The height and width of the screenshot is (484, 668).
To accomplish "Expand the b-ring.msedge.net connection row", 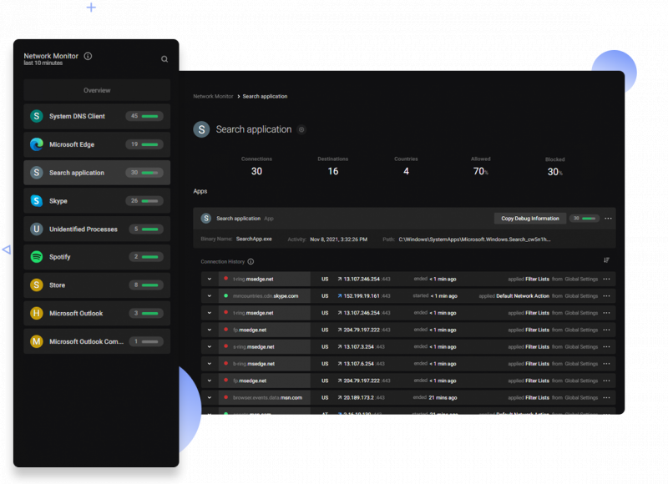I will click(x=210, y=364).
